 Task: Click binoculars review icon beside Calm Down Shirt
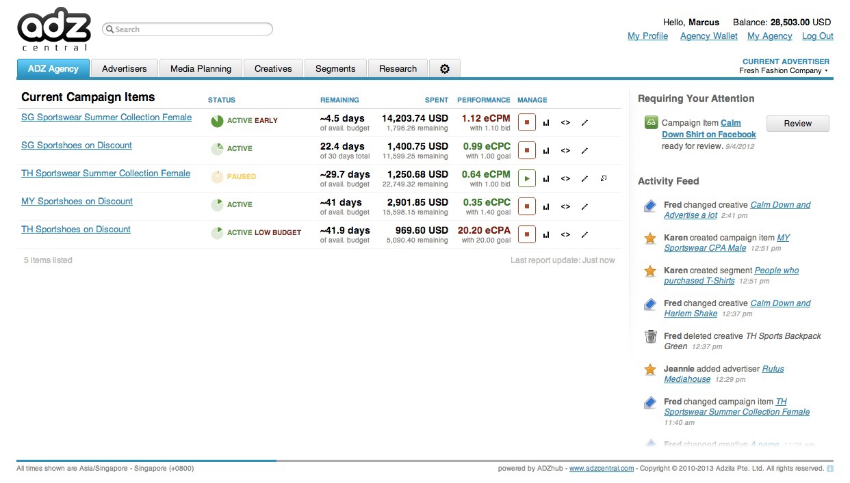point(651,123)
